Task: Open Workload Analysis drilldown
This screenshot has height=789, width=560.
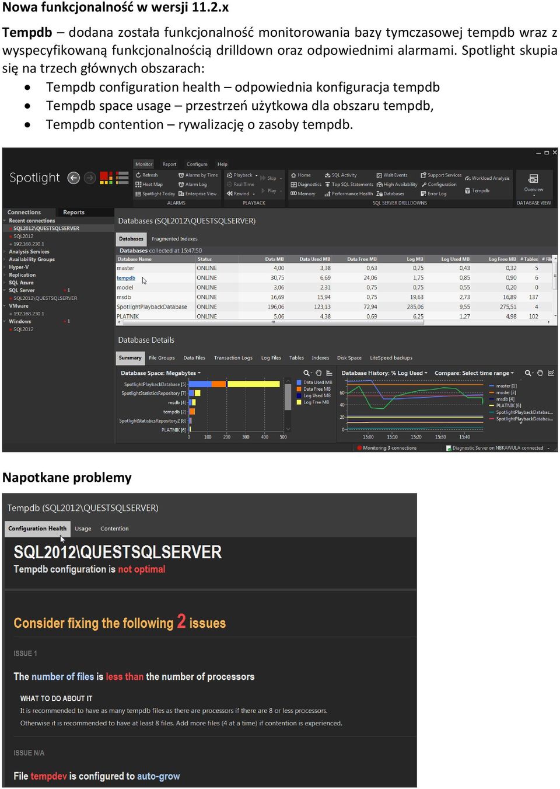Action: 487,178
